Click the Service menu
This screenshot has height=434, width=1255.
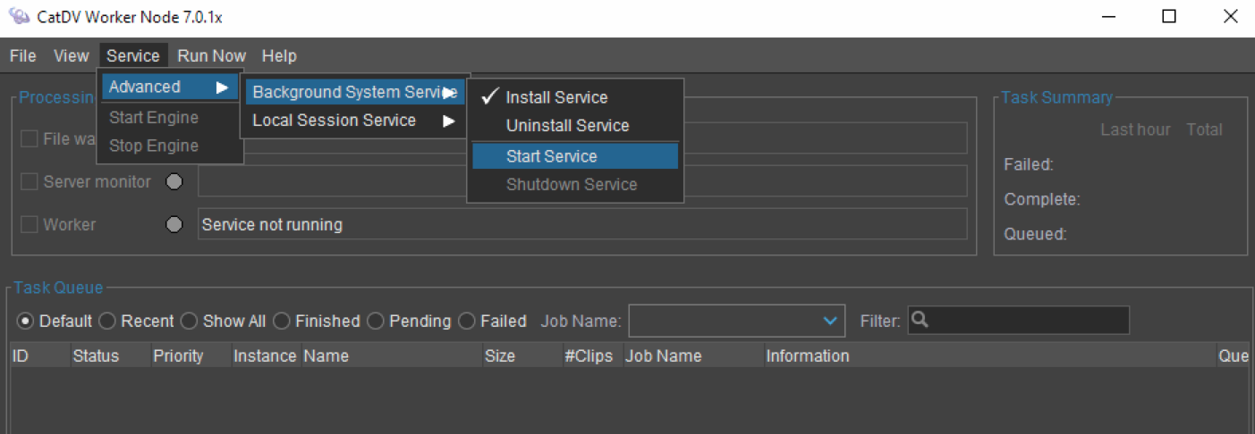[132, 55]
